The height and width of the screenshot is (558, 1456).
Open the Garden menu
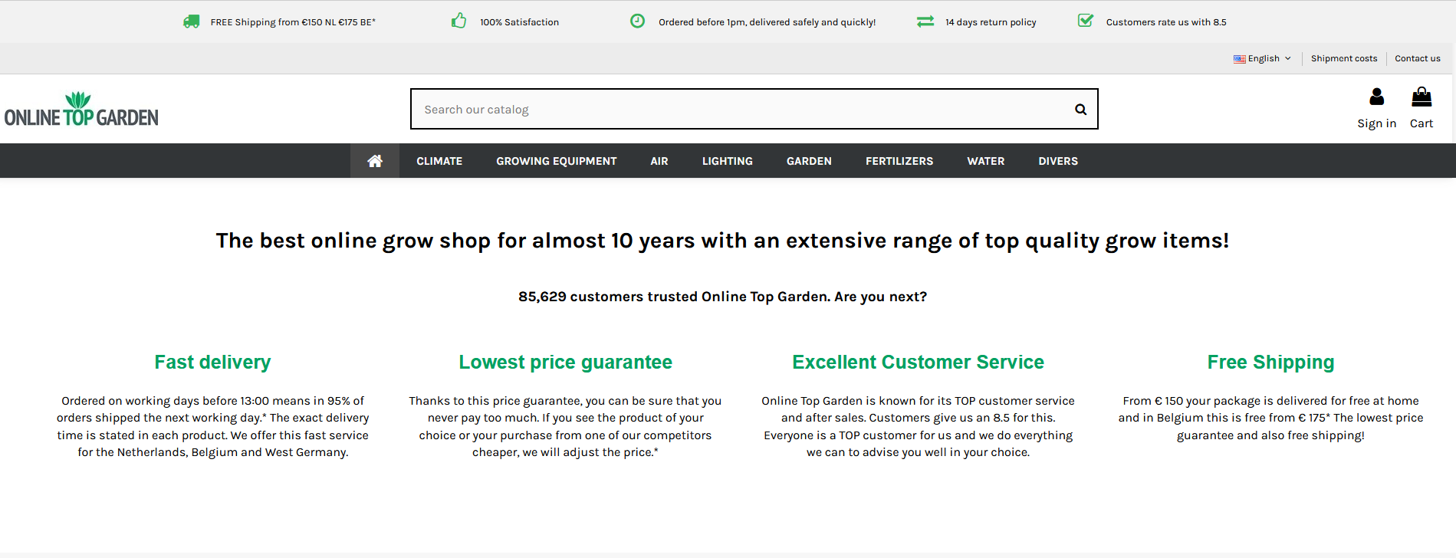(809, 161)
